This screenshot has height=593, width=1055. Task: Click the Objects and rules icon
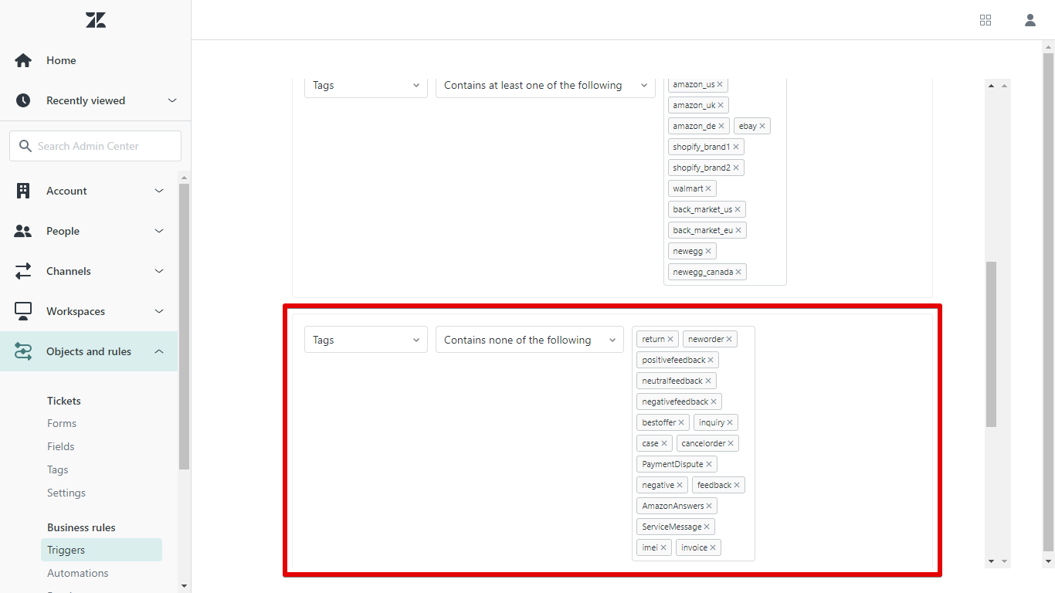coord(23,351)
